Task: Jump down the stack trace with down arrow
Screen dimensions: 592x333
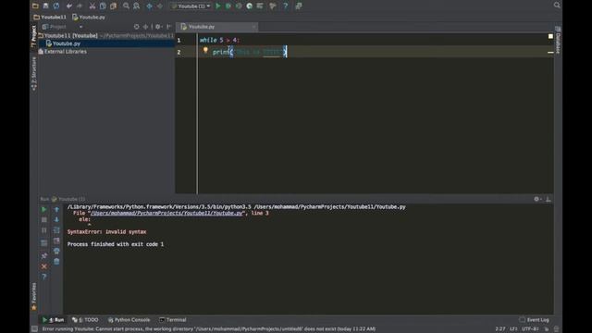Action: 56,219
